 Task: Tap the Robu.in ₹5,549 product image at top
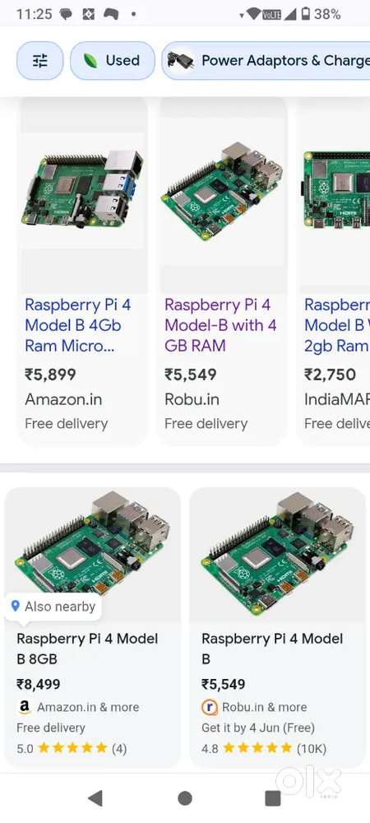tap(223, 190)
